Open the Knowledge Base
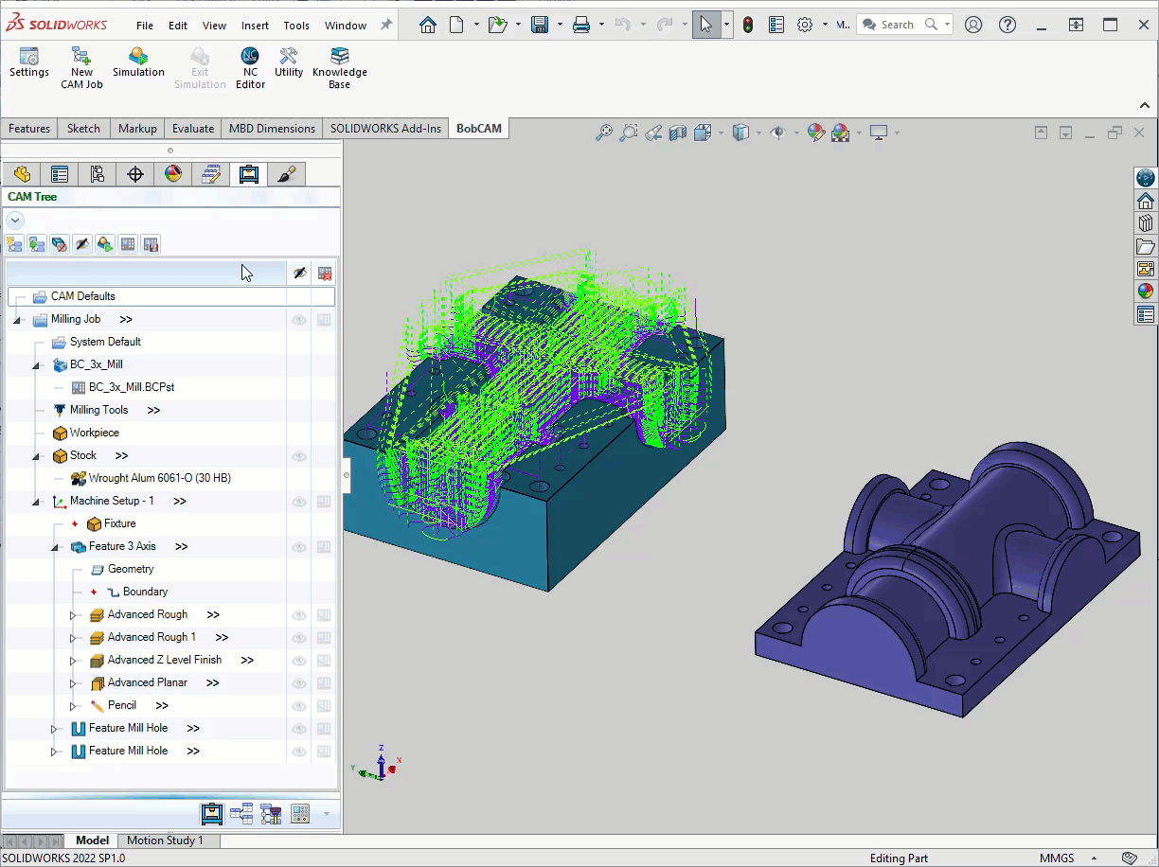Image resolution: width=1159 pixels, height=867 pixels. click(x=339, y=68)
